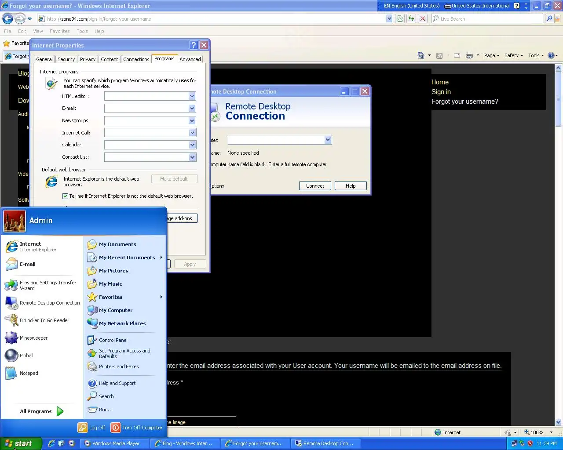Viewport: 563px width, 450px height.
Task: Expand the E-mail program dropdown
Action: [192, 108]
